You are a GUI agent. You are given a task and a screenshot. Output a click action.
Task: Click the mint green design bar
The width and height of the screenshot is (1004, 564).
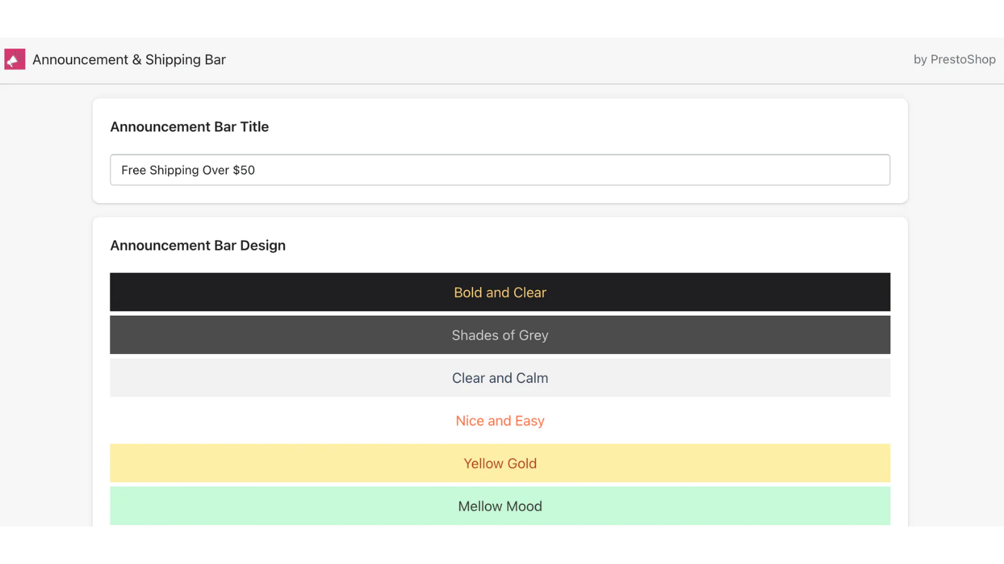point(251,506)
